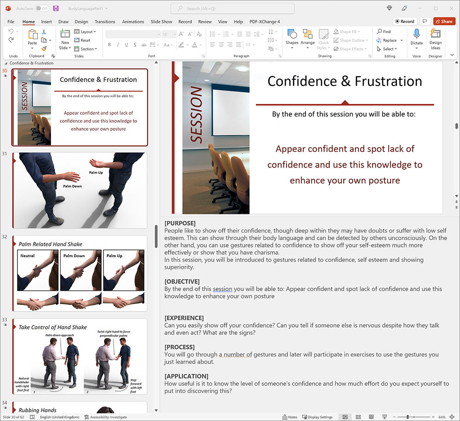This screenshot has width=460, height=421.
Task: Open the Select dropdown
Action: [387, 49]
